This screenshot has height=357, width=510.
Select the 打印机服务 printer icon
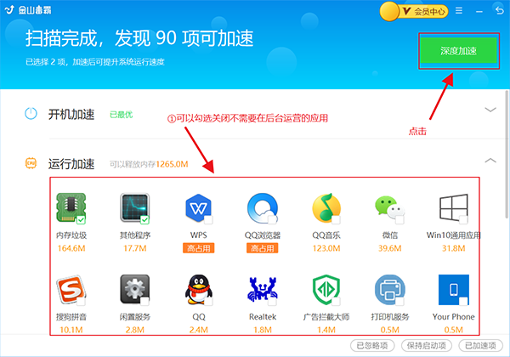[389, 290]
